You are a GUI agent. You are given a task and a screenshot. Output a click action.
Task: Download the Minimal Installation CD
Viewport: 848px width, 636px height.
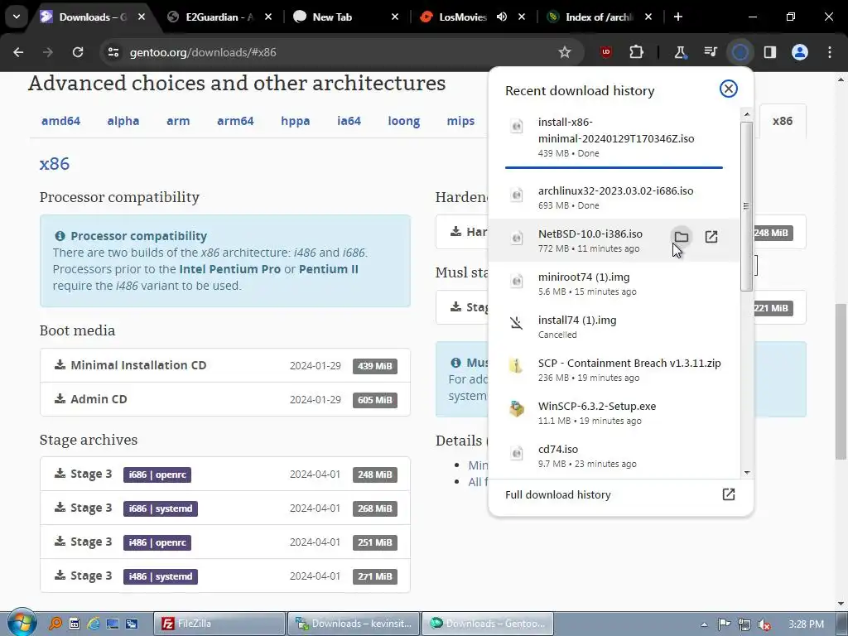[225, 365]
